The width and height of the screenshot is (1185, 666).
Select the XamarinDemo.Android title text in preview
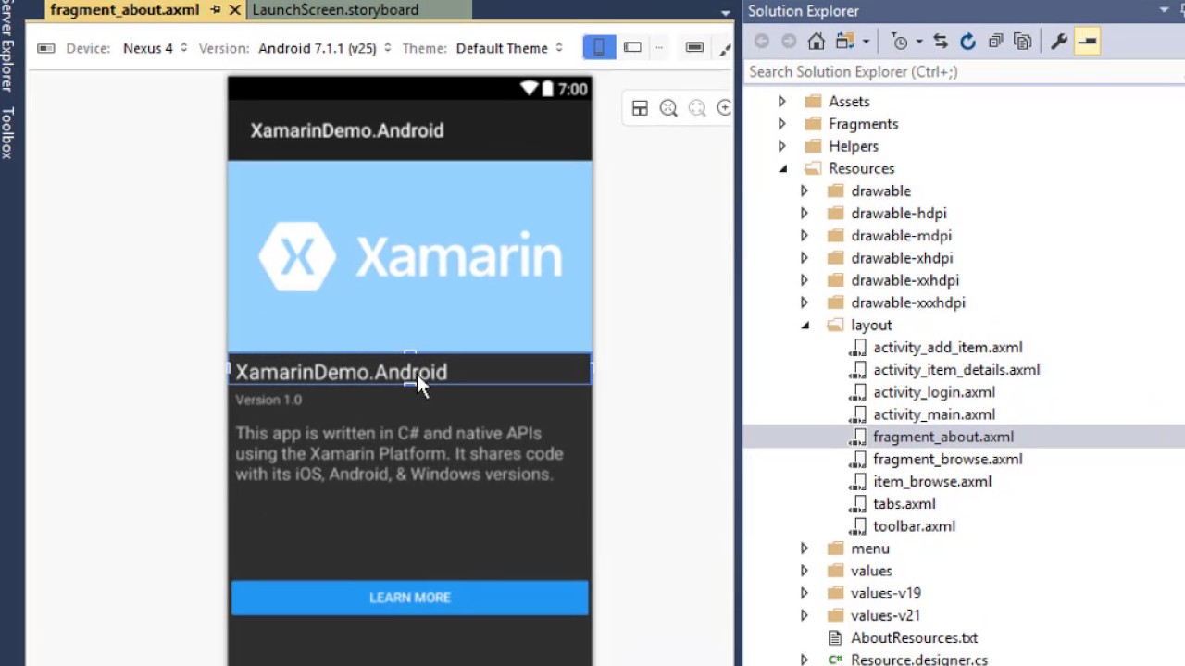[341, 372]
